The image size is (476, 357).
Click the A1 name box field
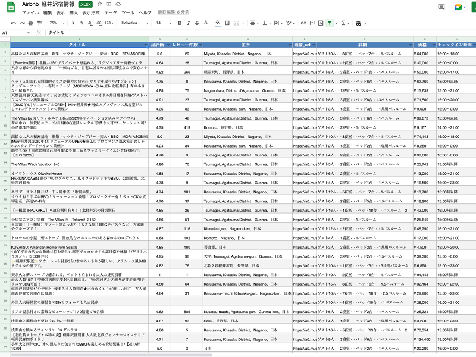(15, 32)
